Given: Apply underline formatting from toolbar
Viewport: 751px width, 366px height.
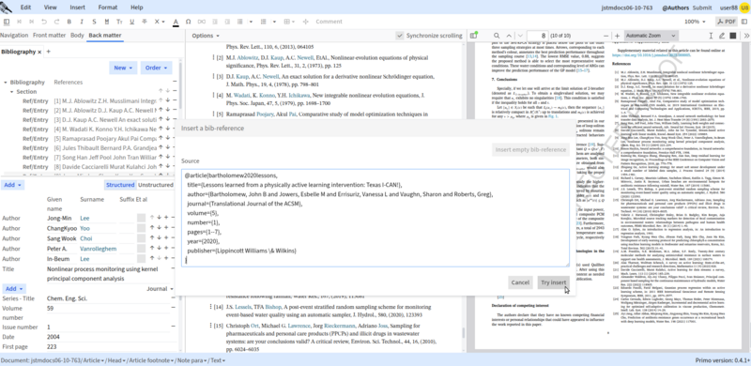Looking at the screenshot, I should [131, 22].
